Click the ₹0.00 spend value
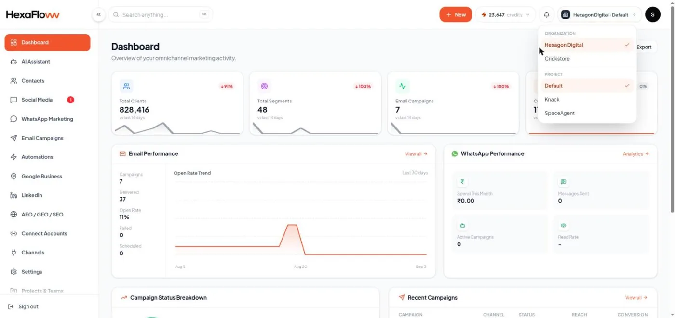This screenshot has width=675, height=318. pyautogui.click(x=466, y=201)
